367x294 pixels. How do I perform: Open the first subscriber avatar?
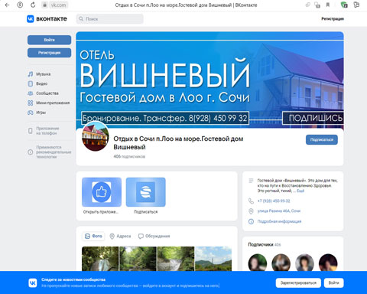(258, 263)
